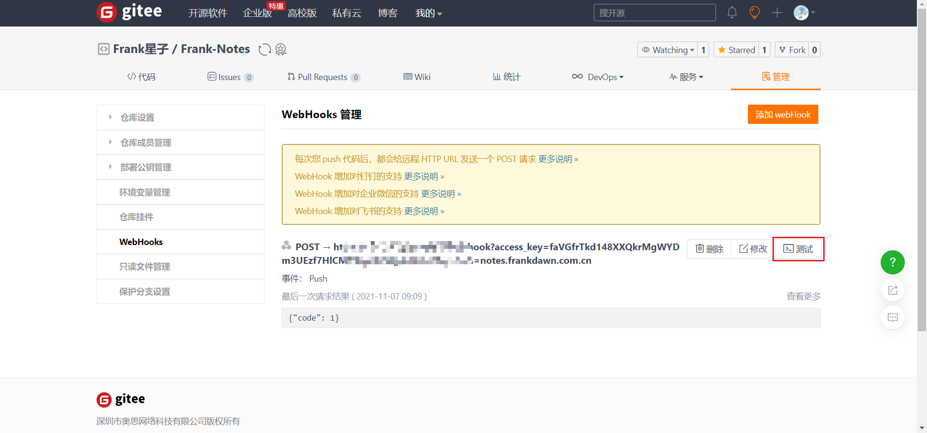Viewport: 927px width, 433px height.
Task: Click the Fork button
Action: pyautogui.click(x=792, y=50)
